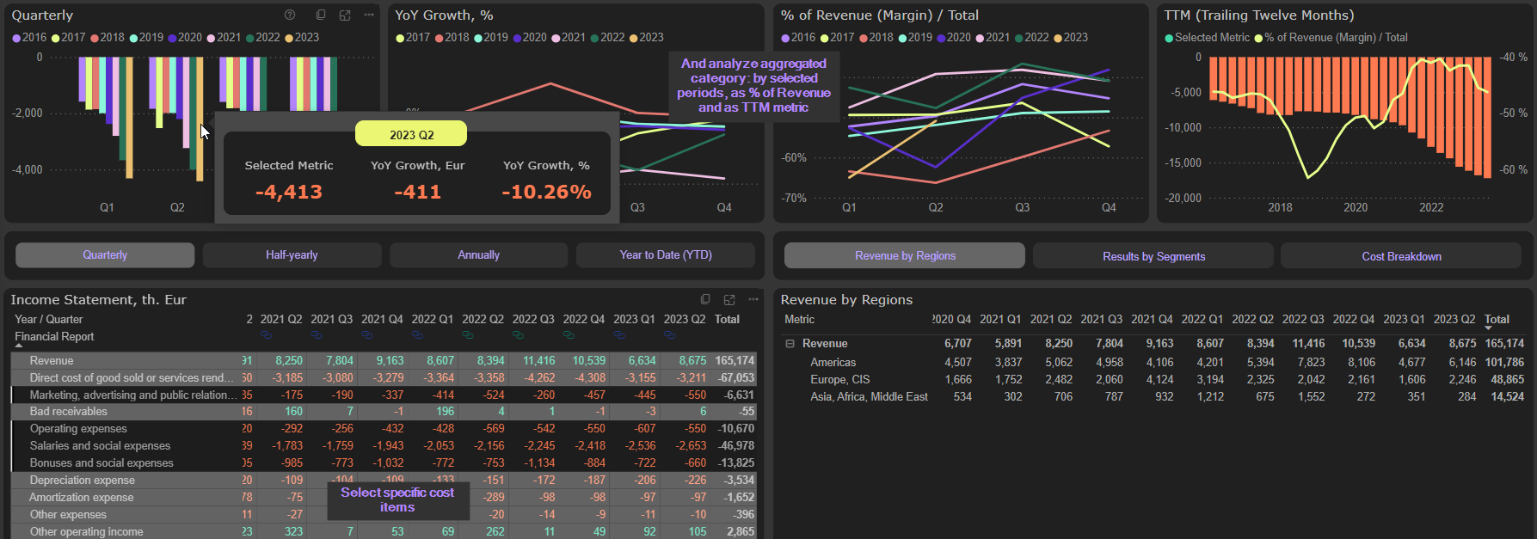The height and width of the screenshot is (539, 1537).
Task: Select the Salaries and social expenses row
Action: click(x=100, y=446)
